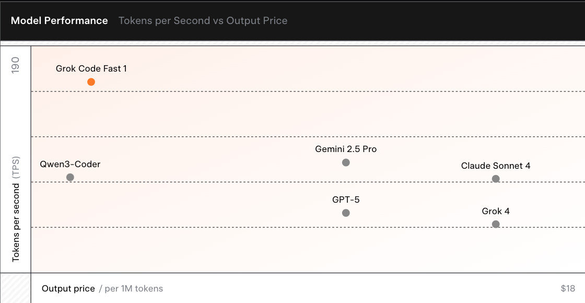
Task: Click the Qwen3-Coder data point
Action: pos(70,177)
